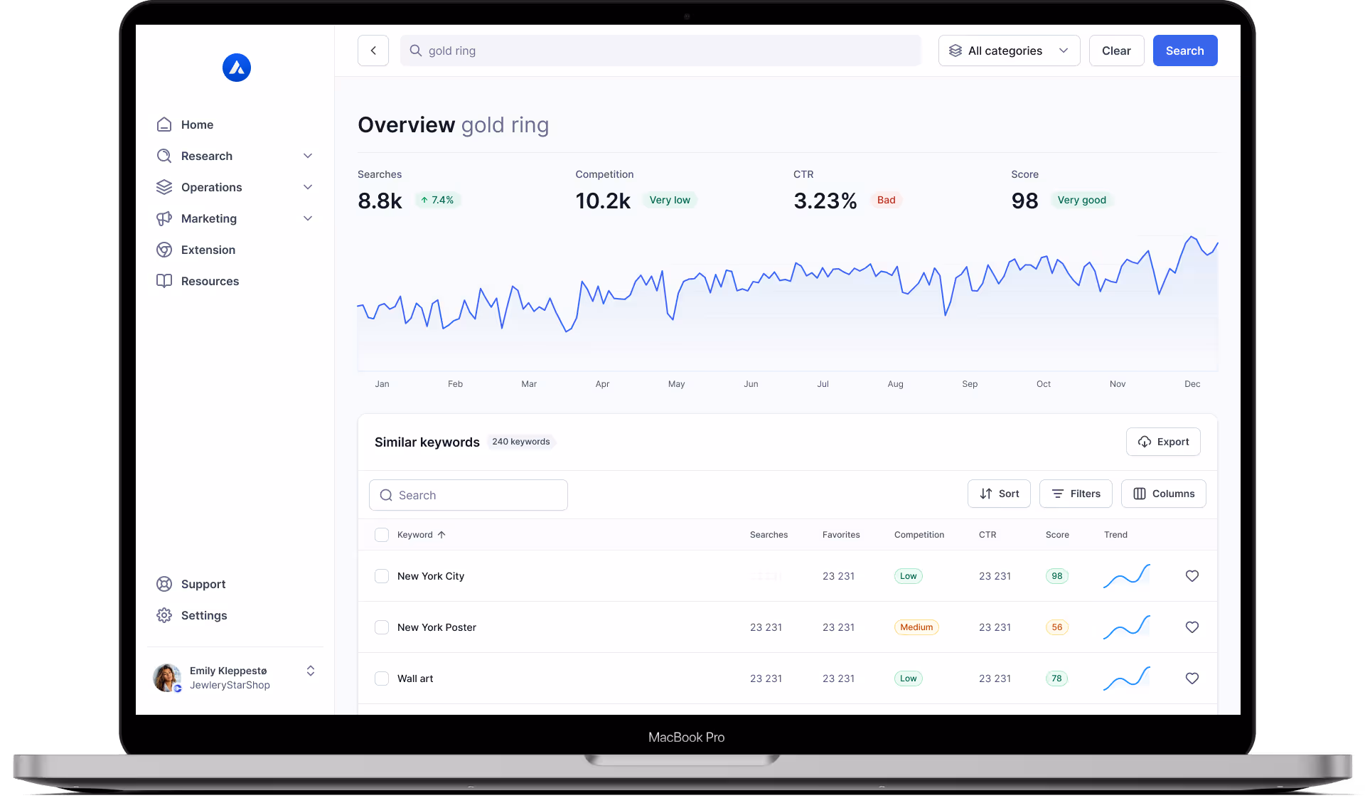Screen dimensions: 1365x798
Task: Click the gold ring search field
Action: 660,50
